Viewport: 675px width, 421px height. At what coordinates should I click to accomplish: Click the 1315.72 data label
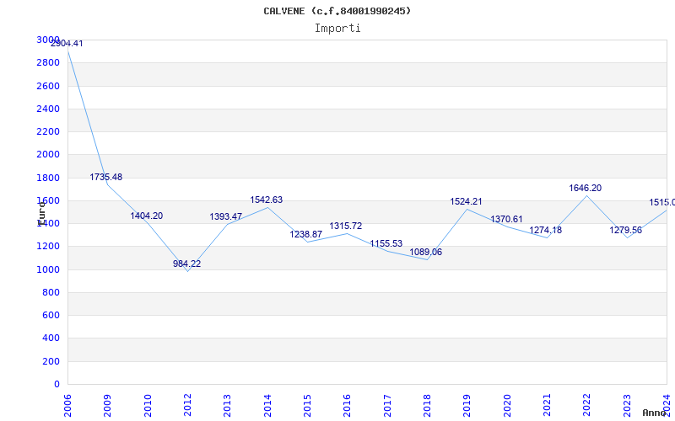346,226
